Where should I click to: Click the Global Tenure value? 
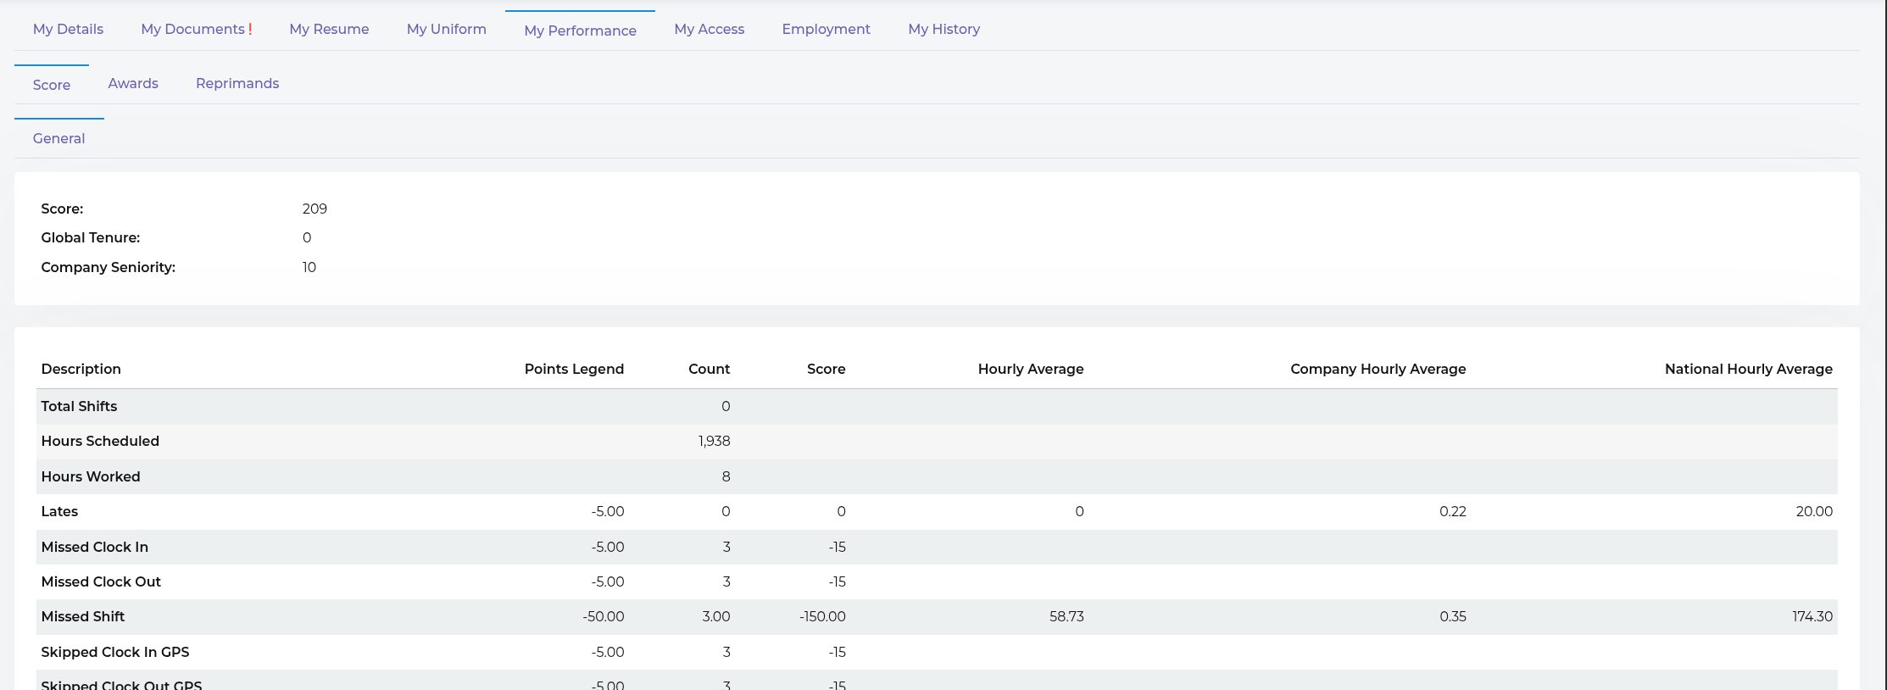coord(307,237)
